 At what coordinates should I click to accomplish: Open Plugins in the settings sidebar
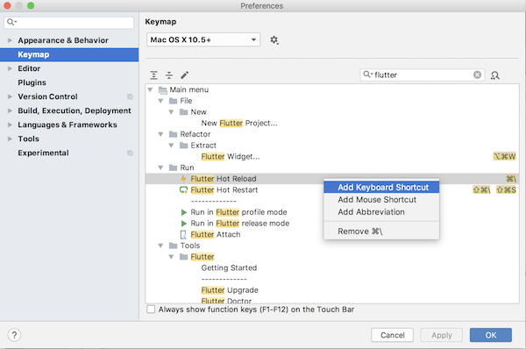[x=69, y=82]
